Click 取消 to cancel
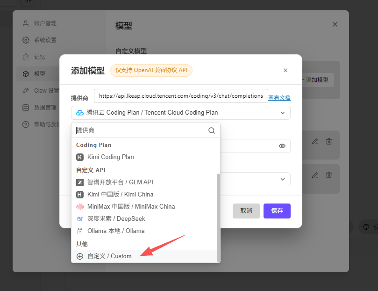This screenshot has width=378, height=291. pyautogui.click(x=246, y=211)
